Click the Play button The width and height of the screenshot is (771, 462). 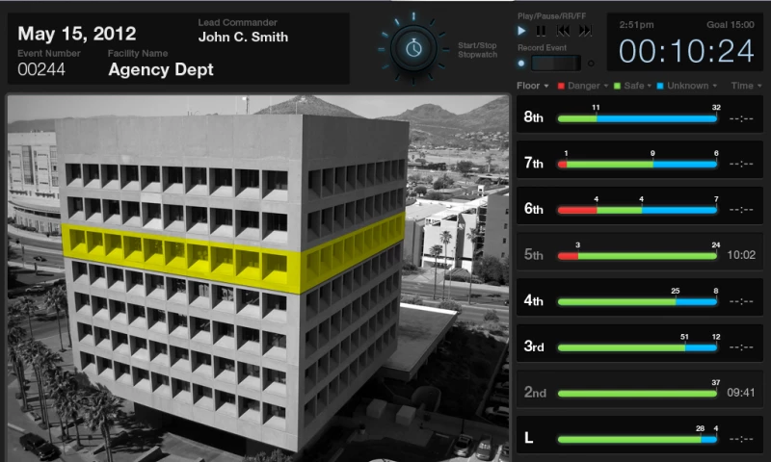(x=521, y=31)
